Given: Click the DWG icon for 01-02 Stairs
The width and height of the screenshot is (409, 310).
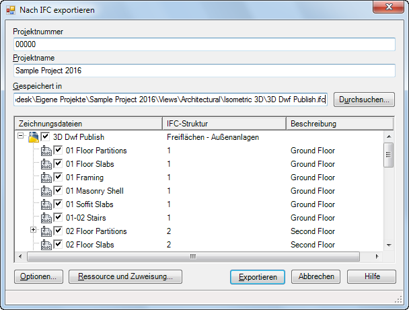Looking at the screenshot, I should pos(46,218).
